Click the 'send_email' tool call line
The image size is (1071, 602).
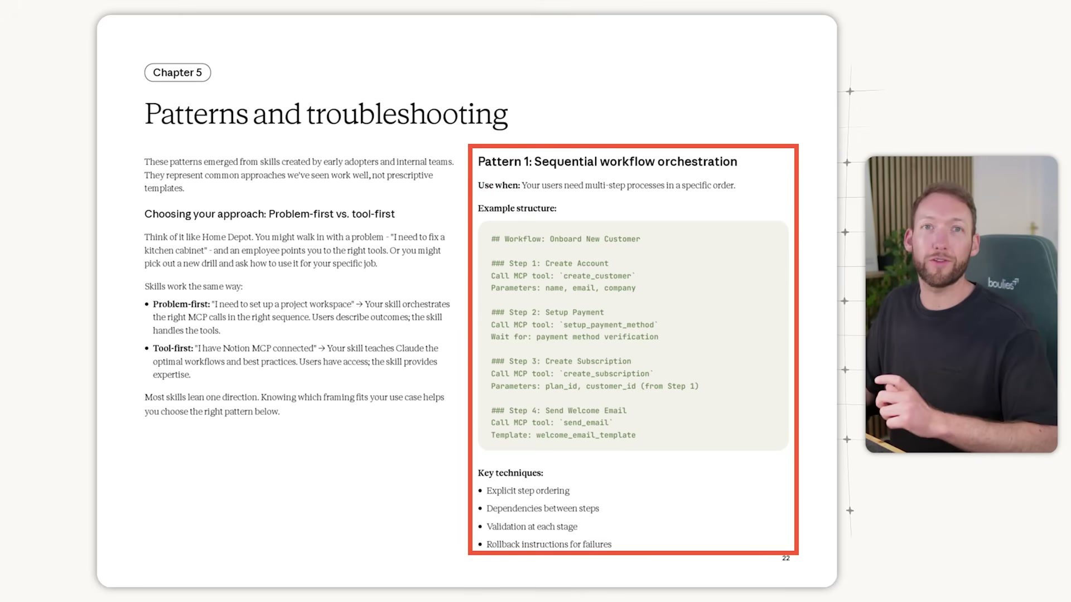[x=552, y=423]
